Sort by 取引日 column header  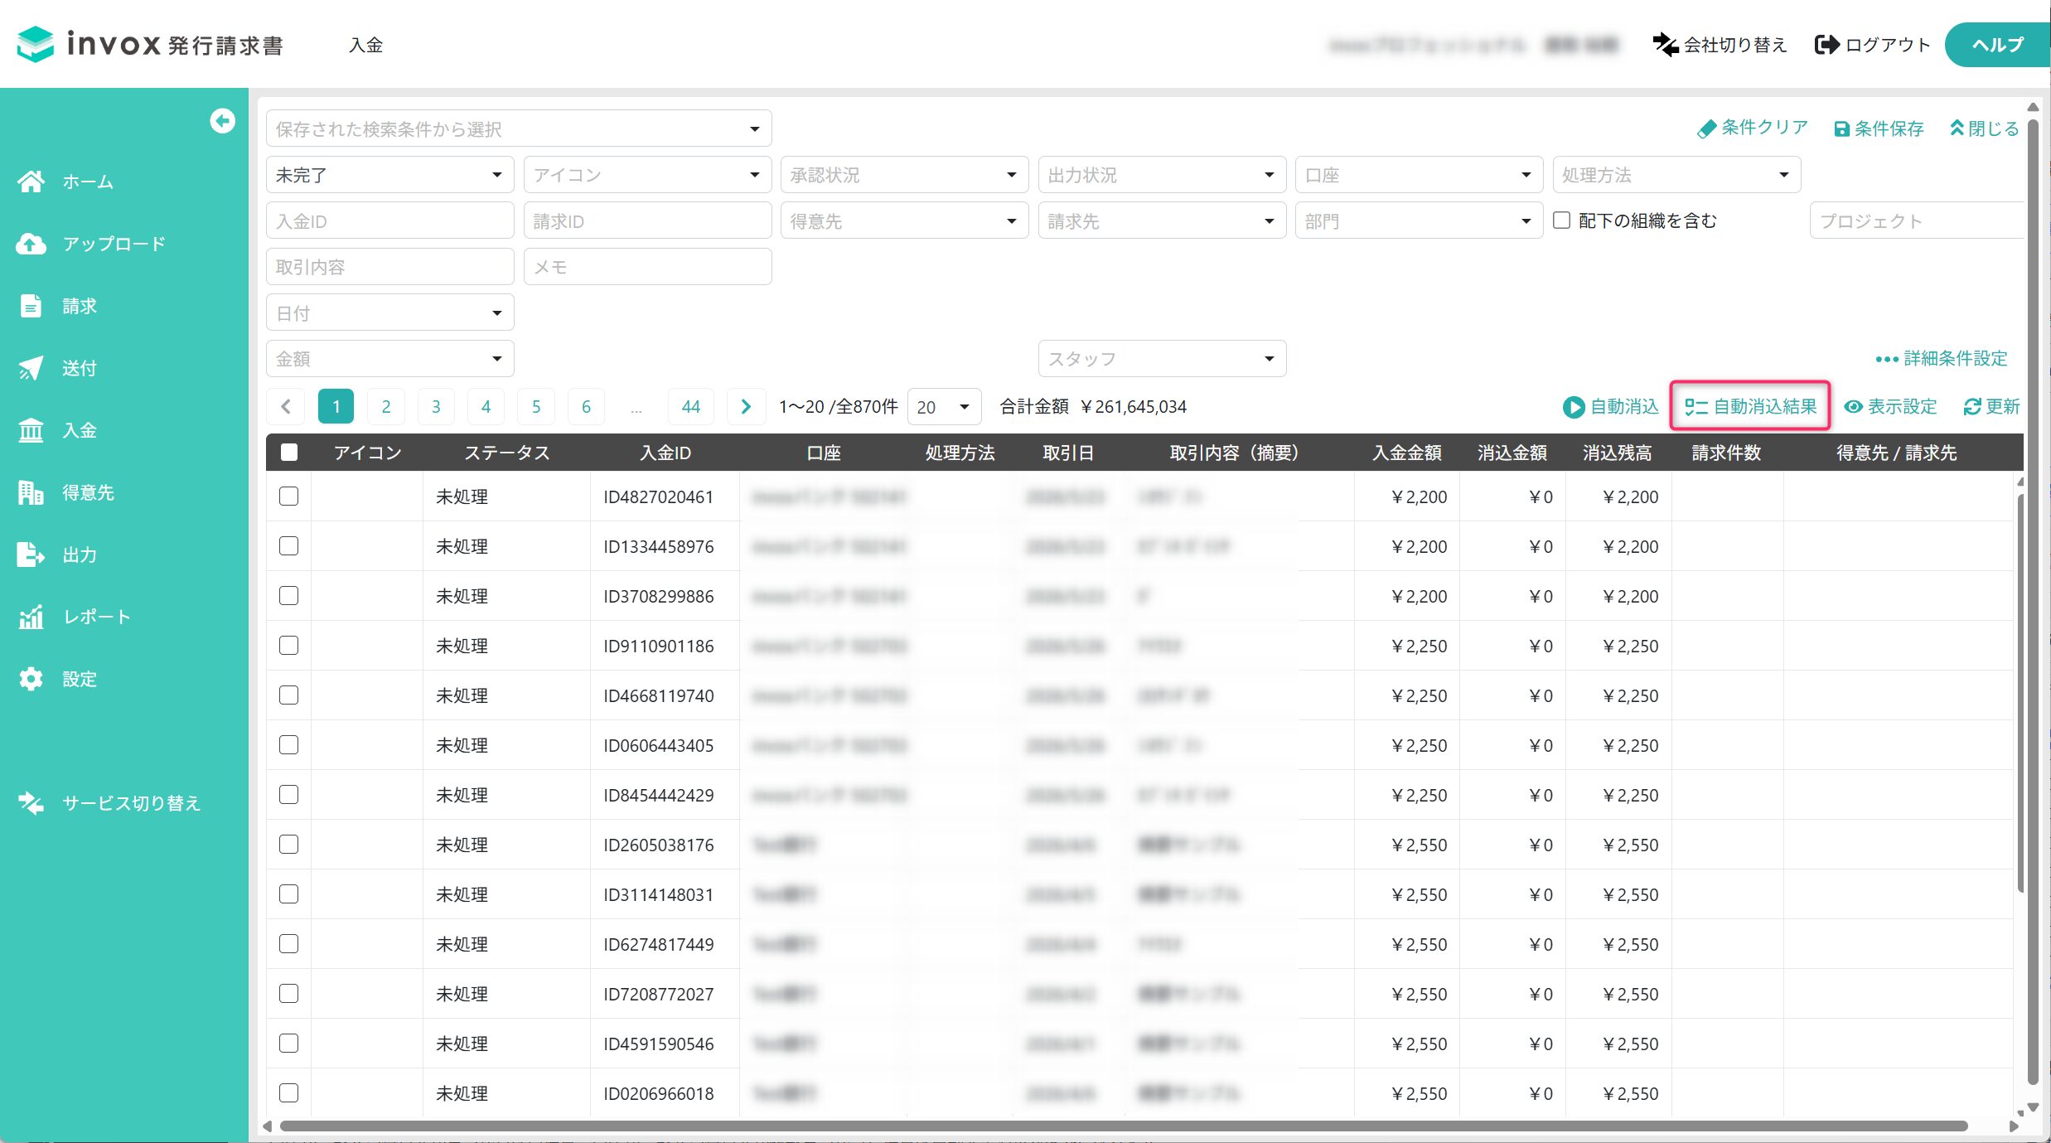coord(1068,453)
